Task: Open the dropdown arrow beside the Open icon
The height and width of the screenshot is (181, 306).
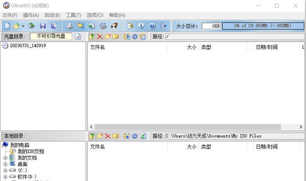Action: tap(23, 26)
